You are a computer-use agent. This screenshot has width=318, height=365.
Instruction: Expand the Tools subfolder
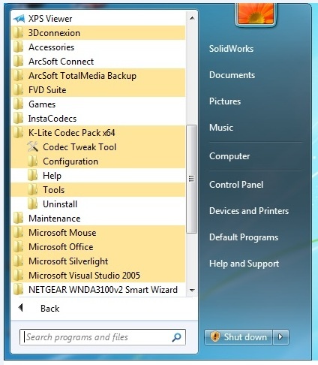pyautogui.click(x=98, y=190)
